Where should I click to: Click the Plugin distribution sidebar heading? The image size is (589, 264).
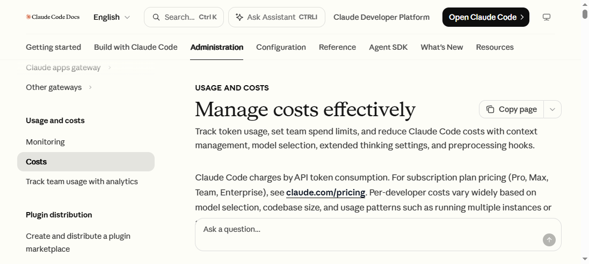[x=59, y=215]
